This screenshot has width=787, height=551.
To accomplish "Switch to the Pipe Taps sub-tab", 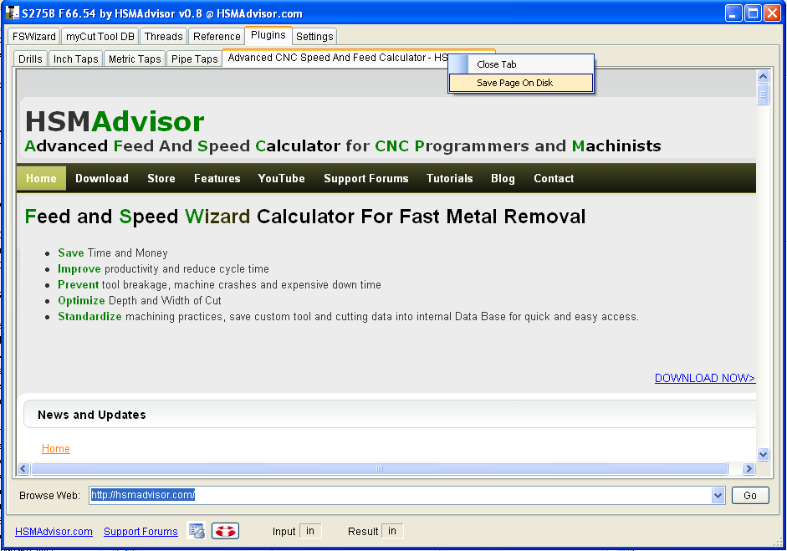I will point(194,59).
